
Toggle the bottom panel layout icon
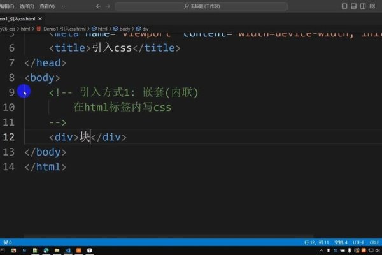[x=353, y=6]
